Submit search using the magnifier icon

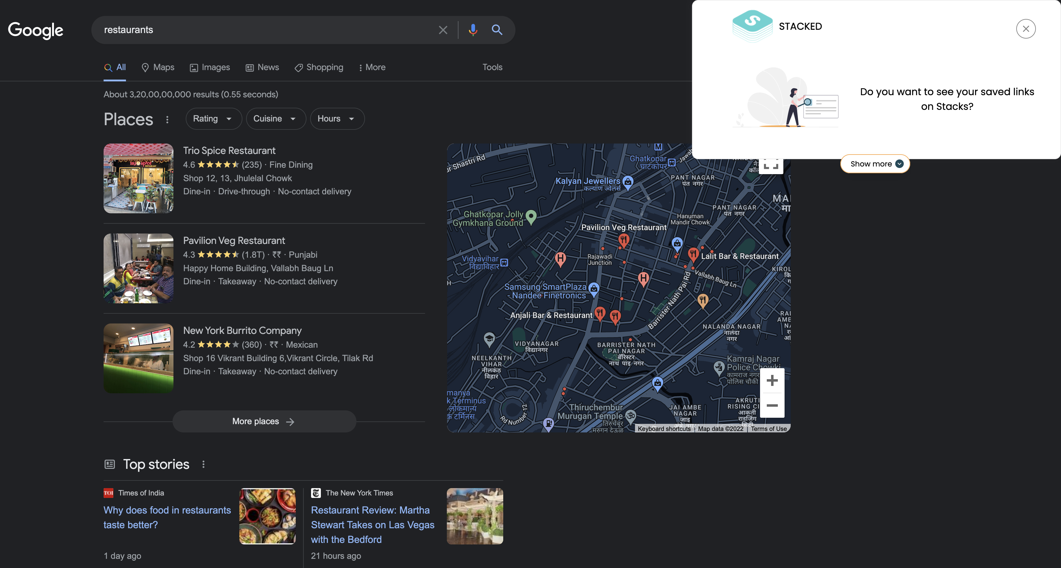497,30
